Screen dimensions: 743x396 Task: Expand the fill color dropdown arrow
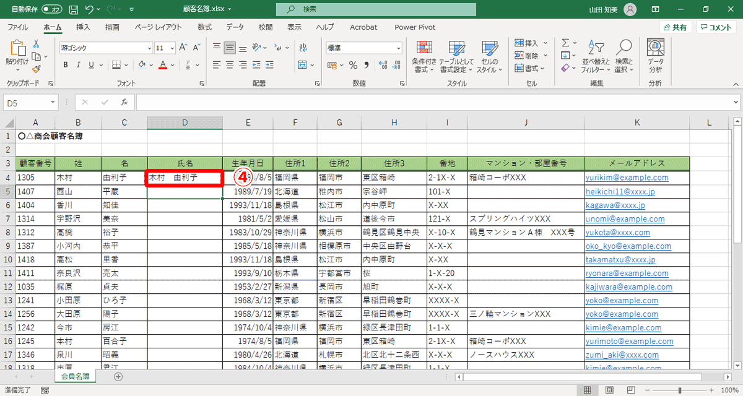[x=150, y=65]
